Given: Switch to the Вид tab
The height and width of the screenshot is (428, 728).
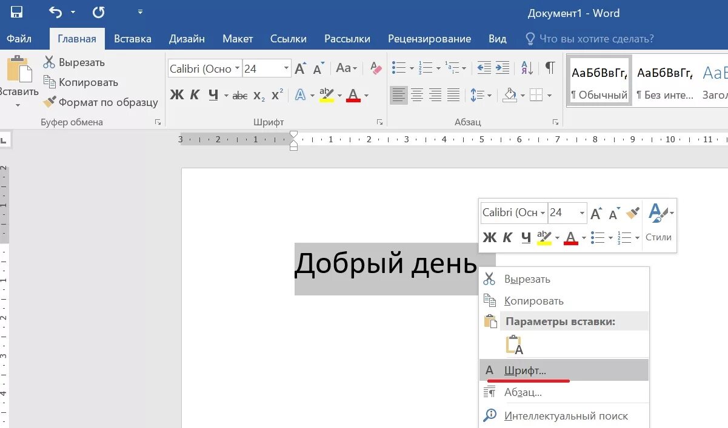Looking at the screenshot, I should click(498, 38).
